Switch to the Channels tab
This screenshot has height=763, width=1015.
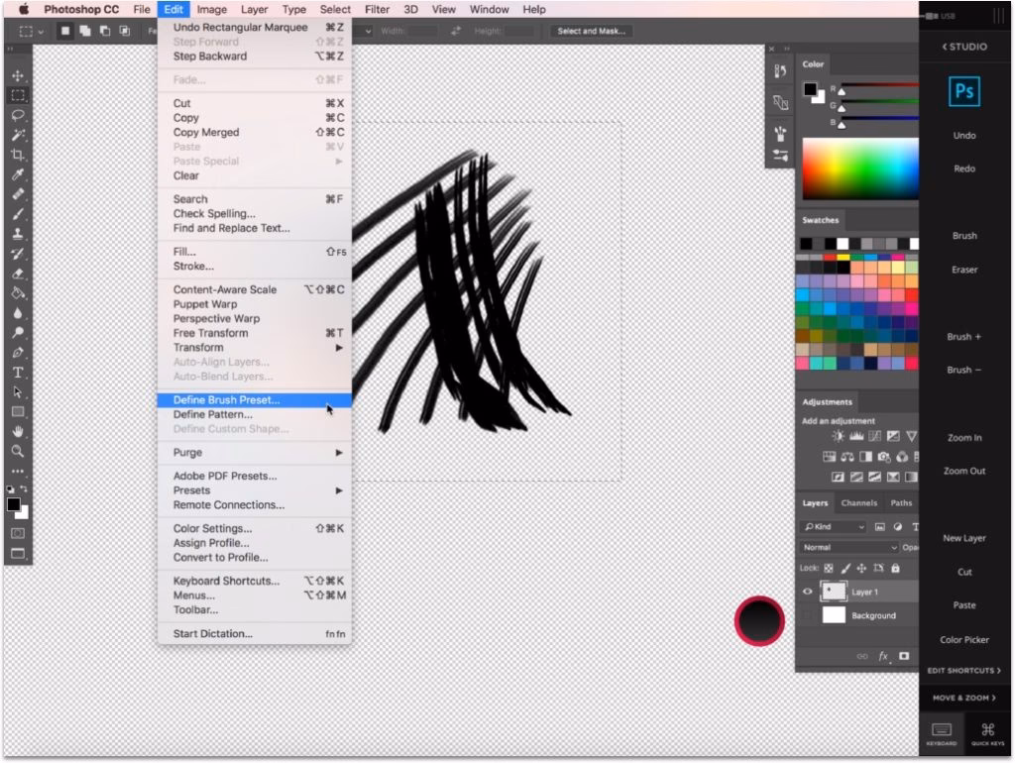click(x=858, y=502)
